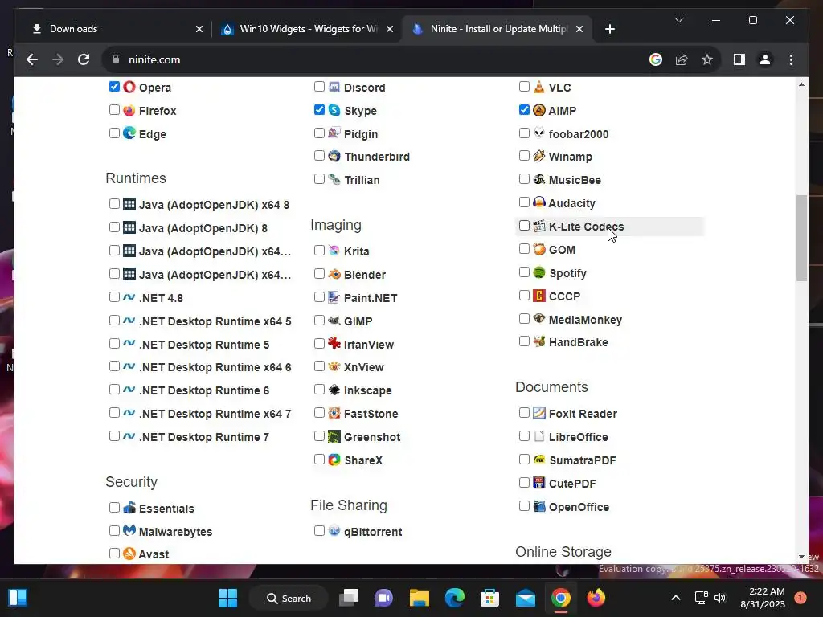The width and height of the screenshot is (823, 617).
Task: Click the Discord app icon
Action: 334,87
